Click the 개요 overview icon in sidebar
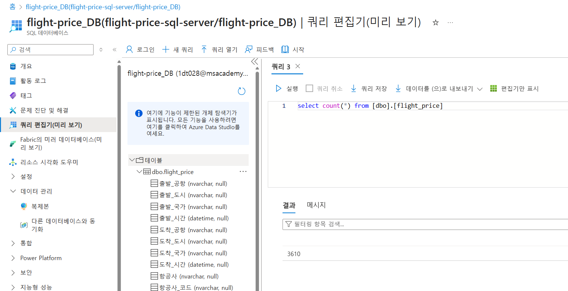Viewport: 568px width, 291px height. click(13, 66)
